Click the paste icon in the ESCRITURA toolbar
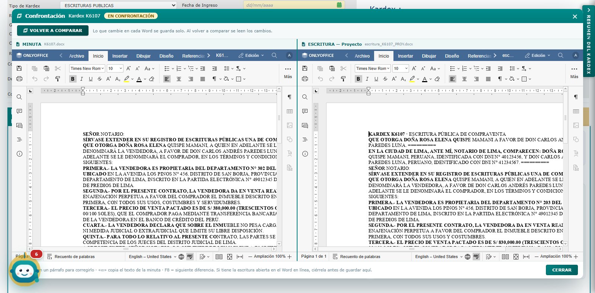 (x=332, y=68)
